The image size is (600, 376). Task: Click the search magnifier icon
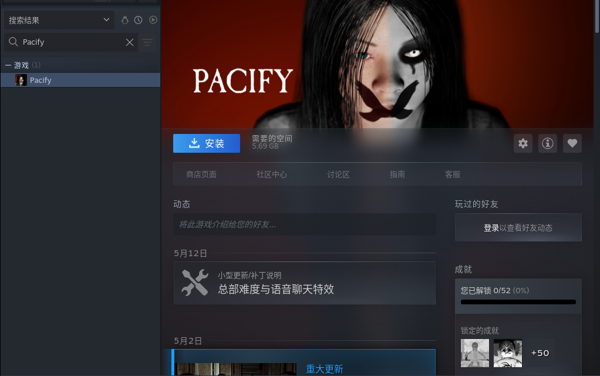tap(14, 42)
